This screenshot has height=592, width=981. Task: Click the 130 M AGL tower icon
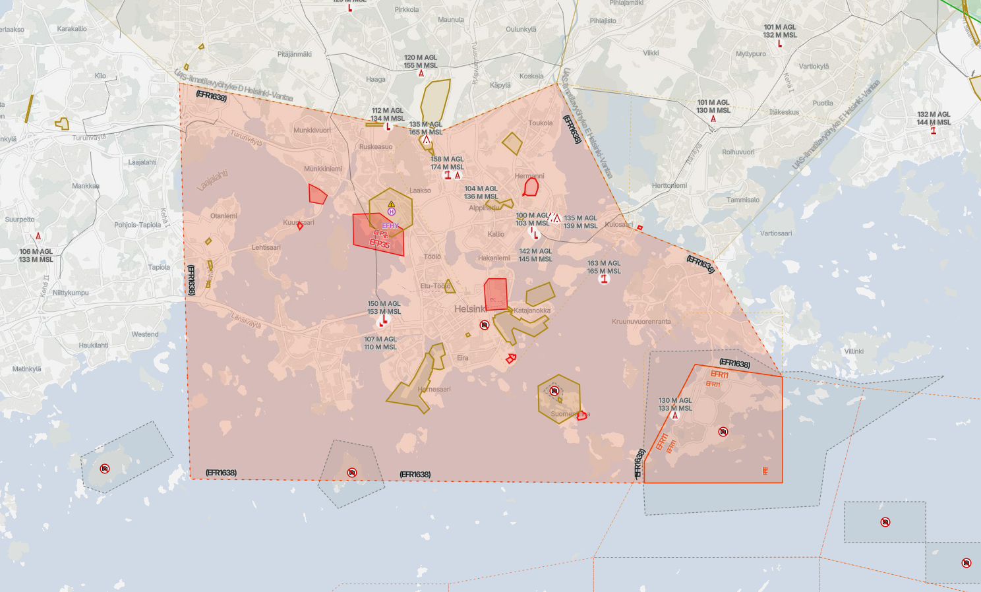coord(674,416)
